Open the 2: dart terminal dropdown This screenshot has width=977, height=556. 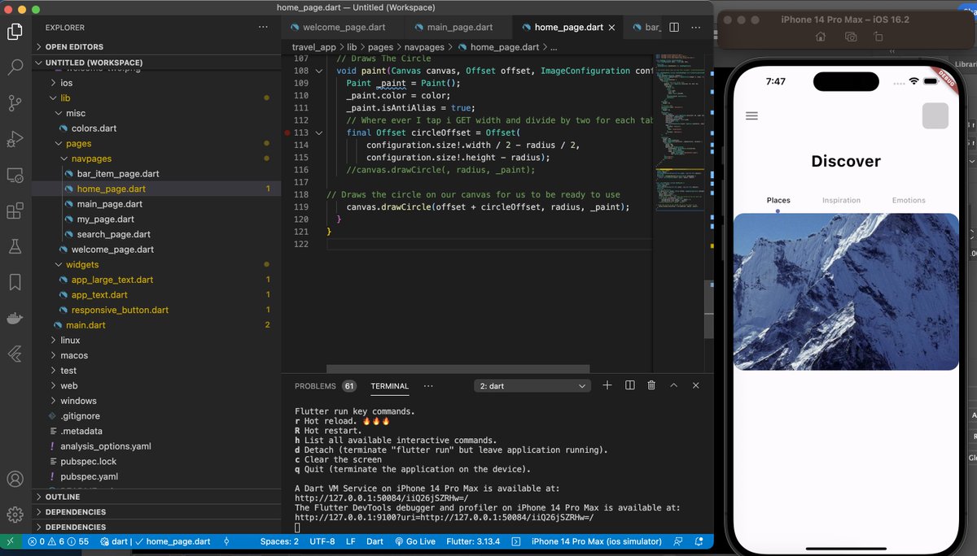532,386
